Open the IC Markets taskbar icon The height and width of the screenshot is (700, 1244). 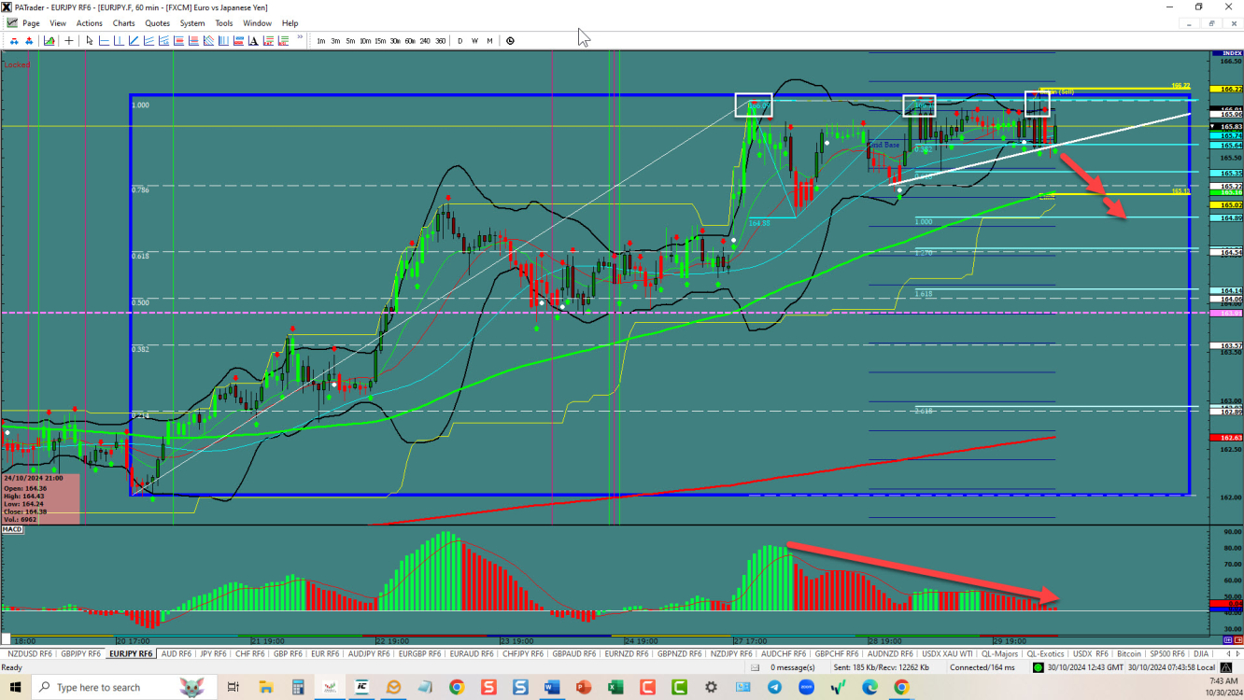pyautogui.click(x=361, y=687)
